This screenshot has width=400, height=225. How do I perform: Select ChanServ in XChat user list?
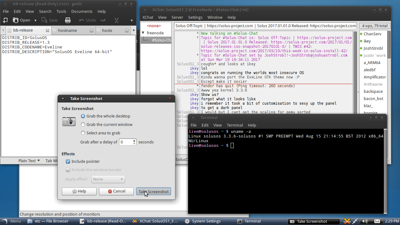372,34
